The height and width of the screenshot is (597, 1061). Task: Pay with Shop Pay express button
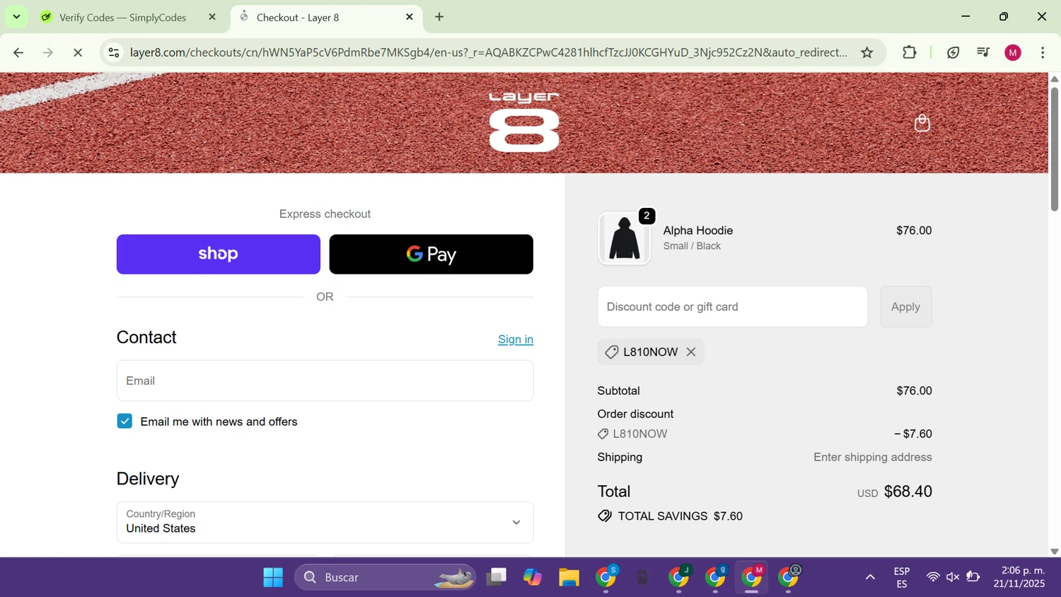point(219,254)
